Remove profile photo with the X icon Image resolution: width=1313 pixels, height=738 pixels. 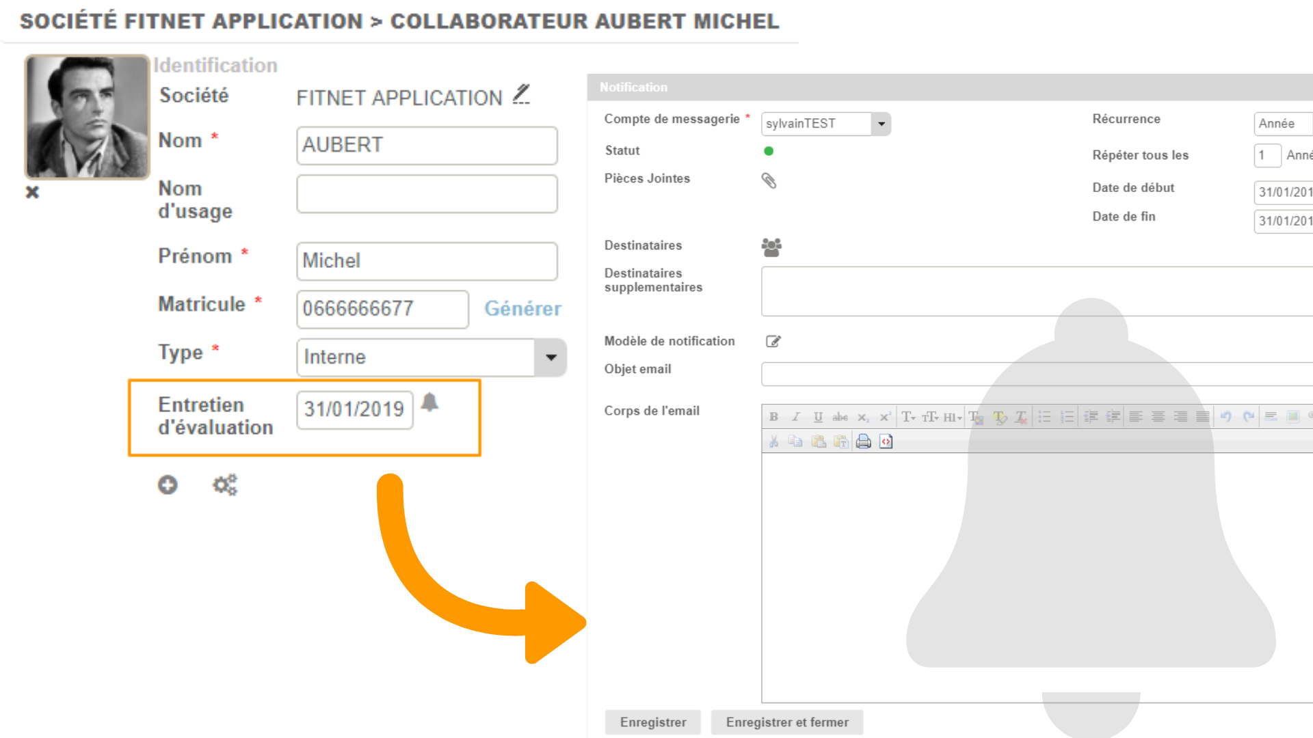pyautogui.click(x=32, y=193)
